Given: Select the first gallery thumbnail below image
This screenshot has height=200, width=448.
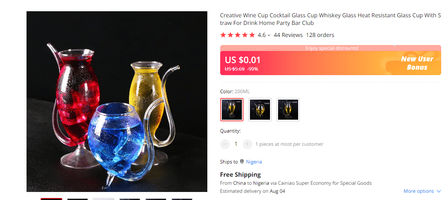Looking at the screenshot, I should coord(51,199).
